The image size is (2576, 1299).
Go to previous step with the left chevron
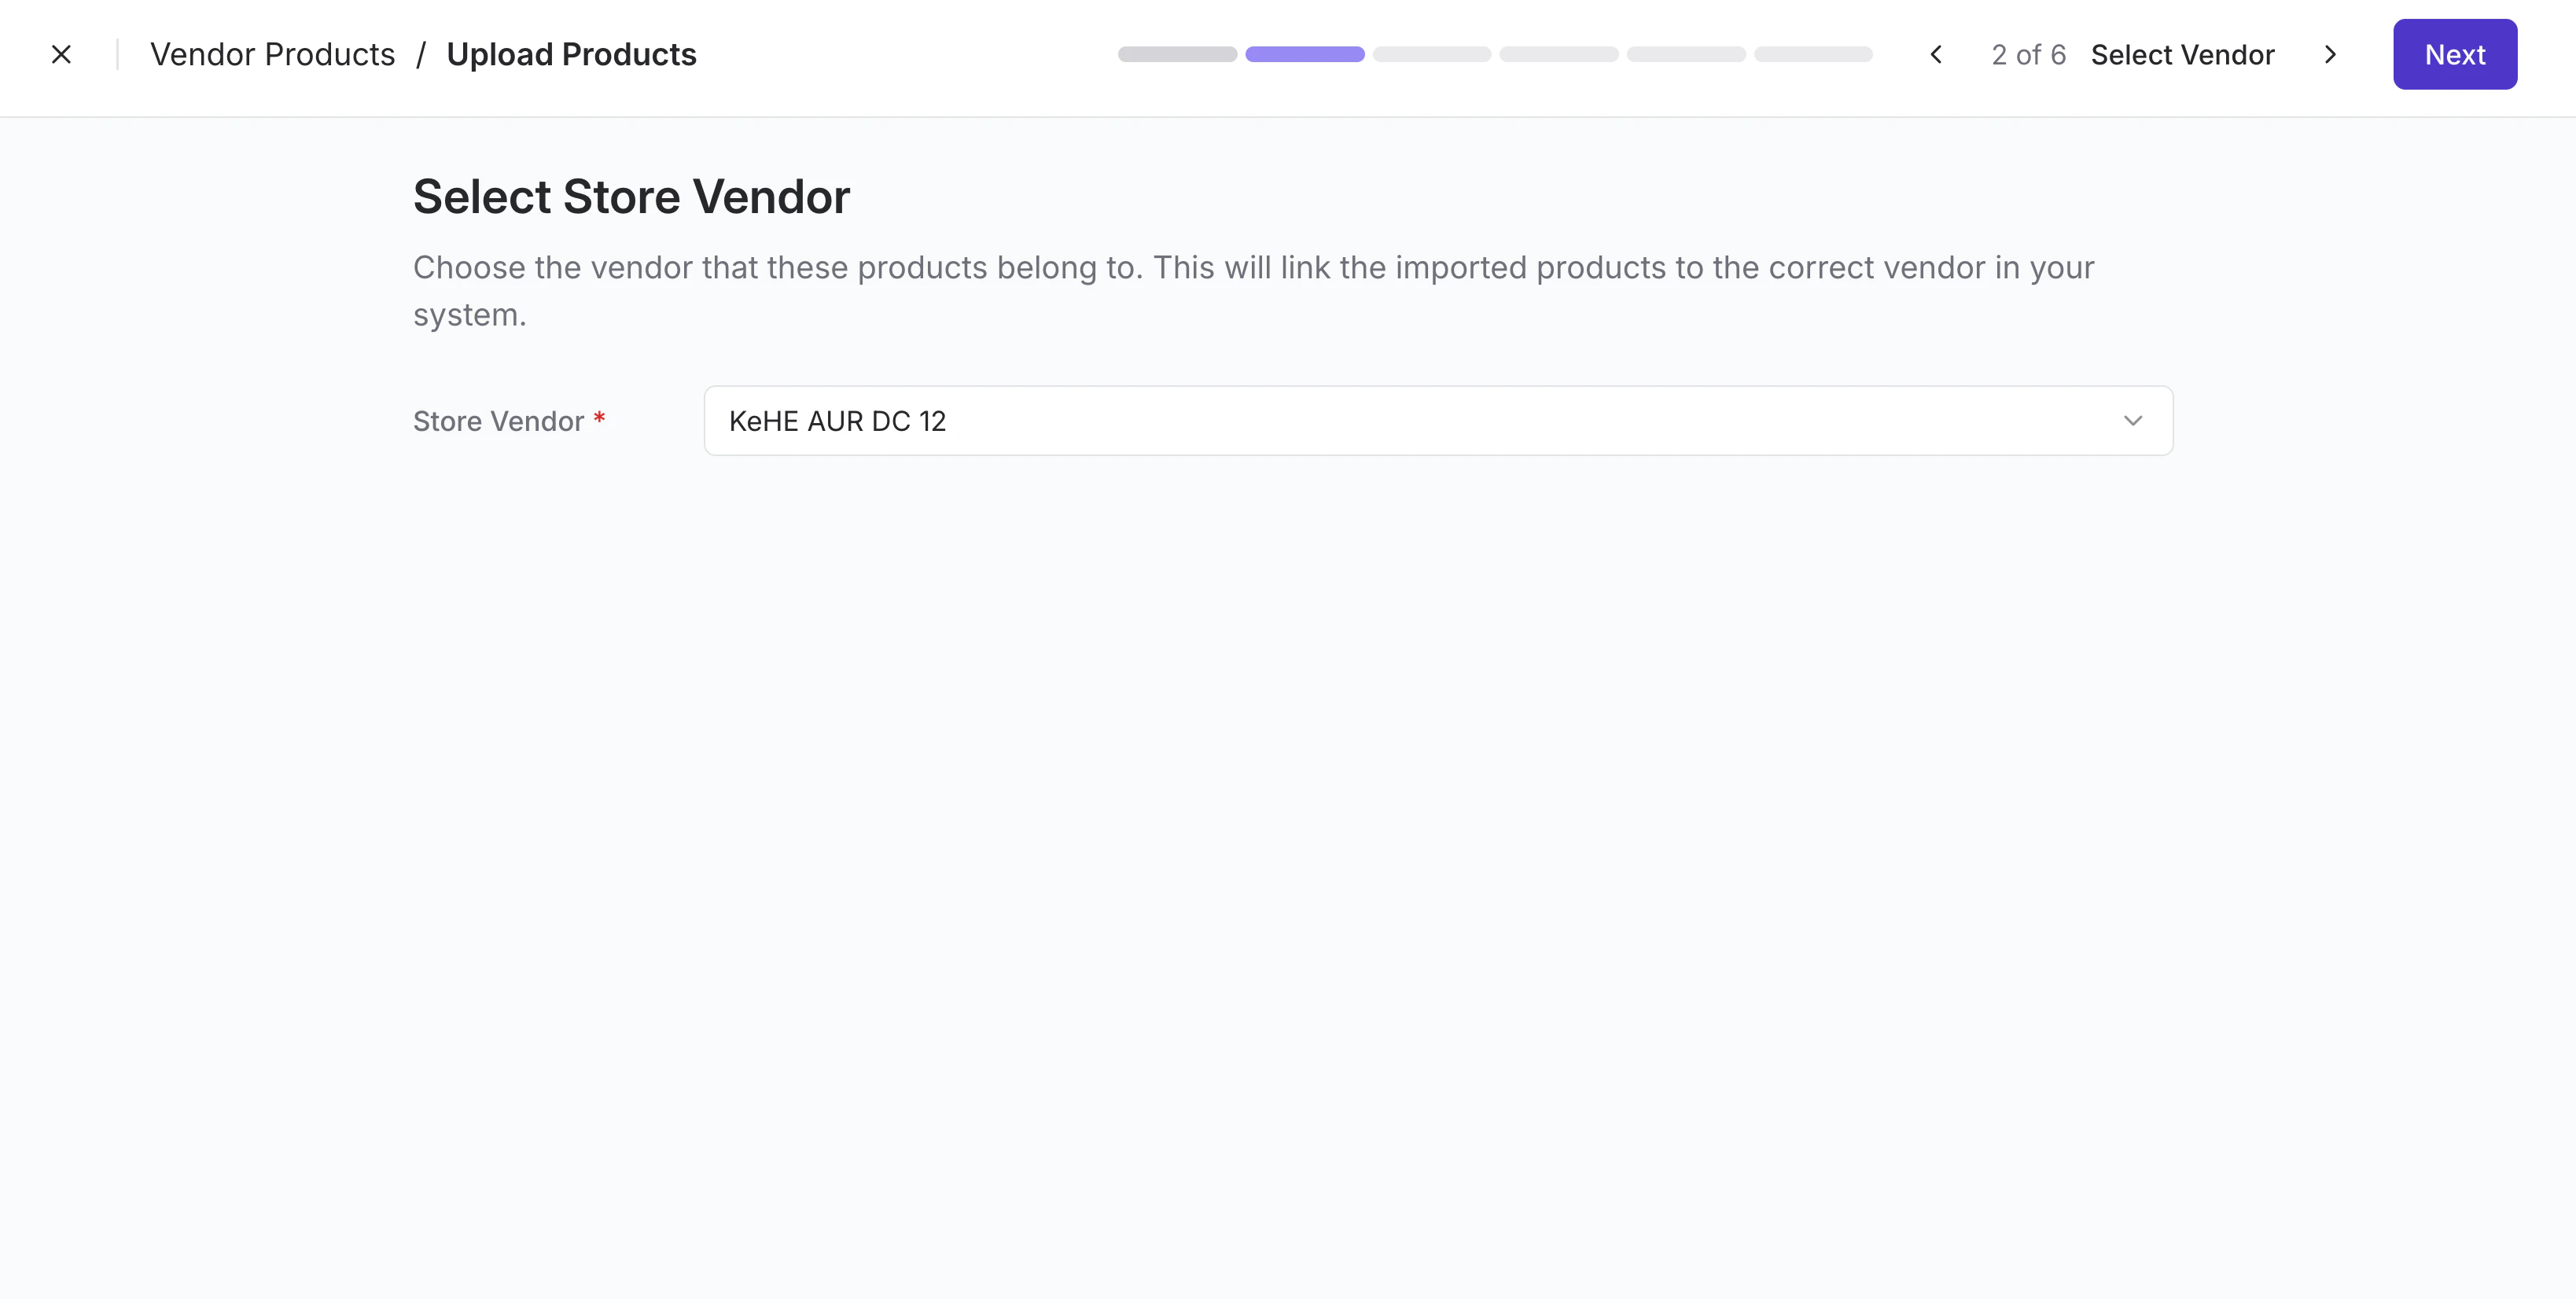point(1936,54)
